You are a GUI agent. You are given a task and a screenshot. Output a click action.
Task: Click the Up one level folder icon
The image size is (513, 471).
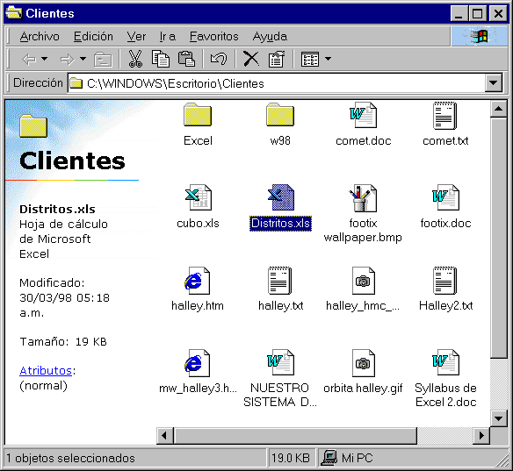click(x=103, y=60)
